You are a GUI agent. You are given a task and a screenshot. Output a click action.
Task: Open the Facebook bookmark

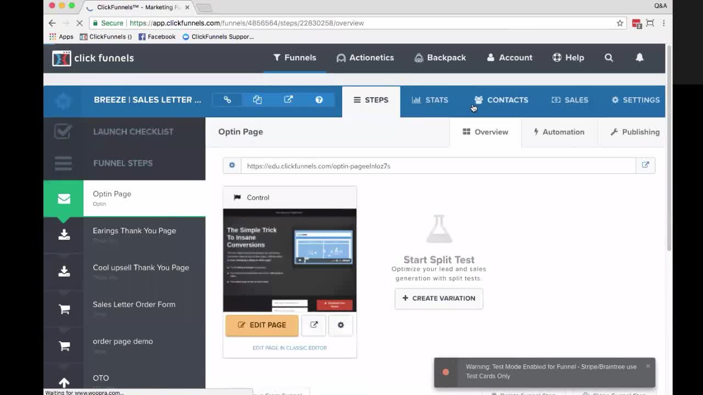(x=157, y=37)
